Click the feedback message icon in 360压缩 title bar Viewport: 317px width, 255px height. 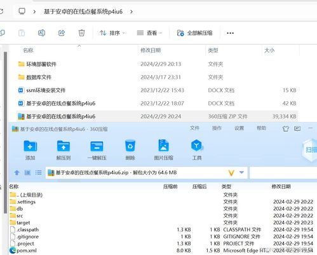click(x=297, y=128)
